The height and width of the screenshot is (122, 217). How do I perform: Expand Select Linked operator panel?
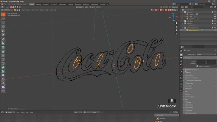(16, 109)
